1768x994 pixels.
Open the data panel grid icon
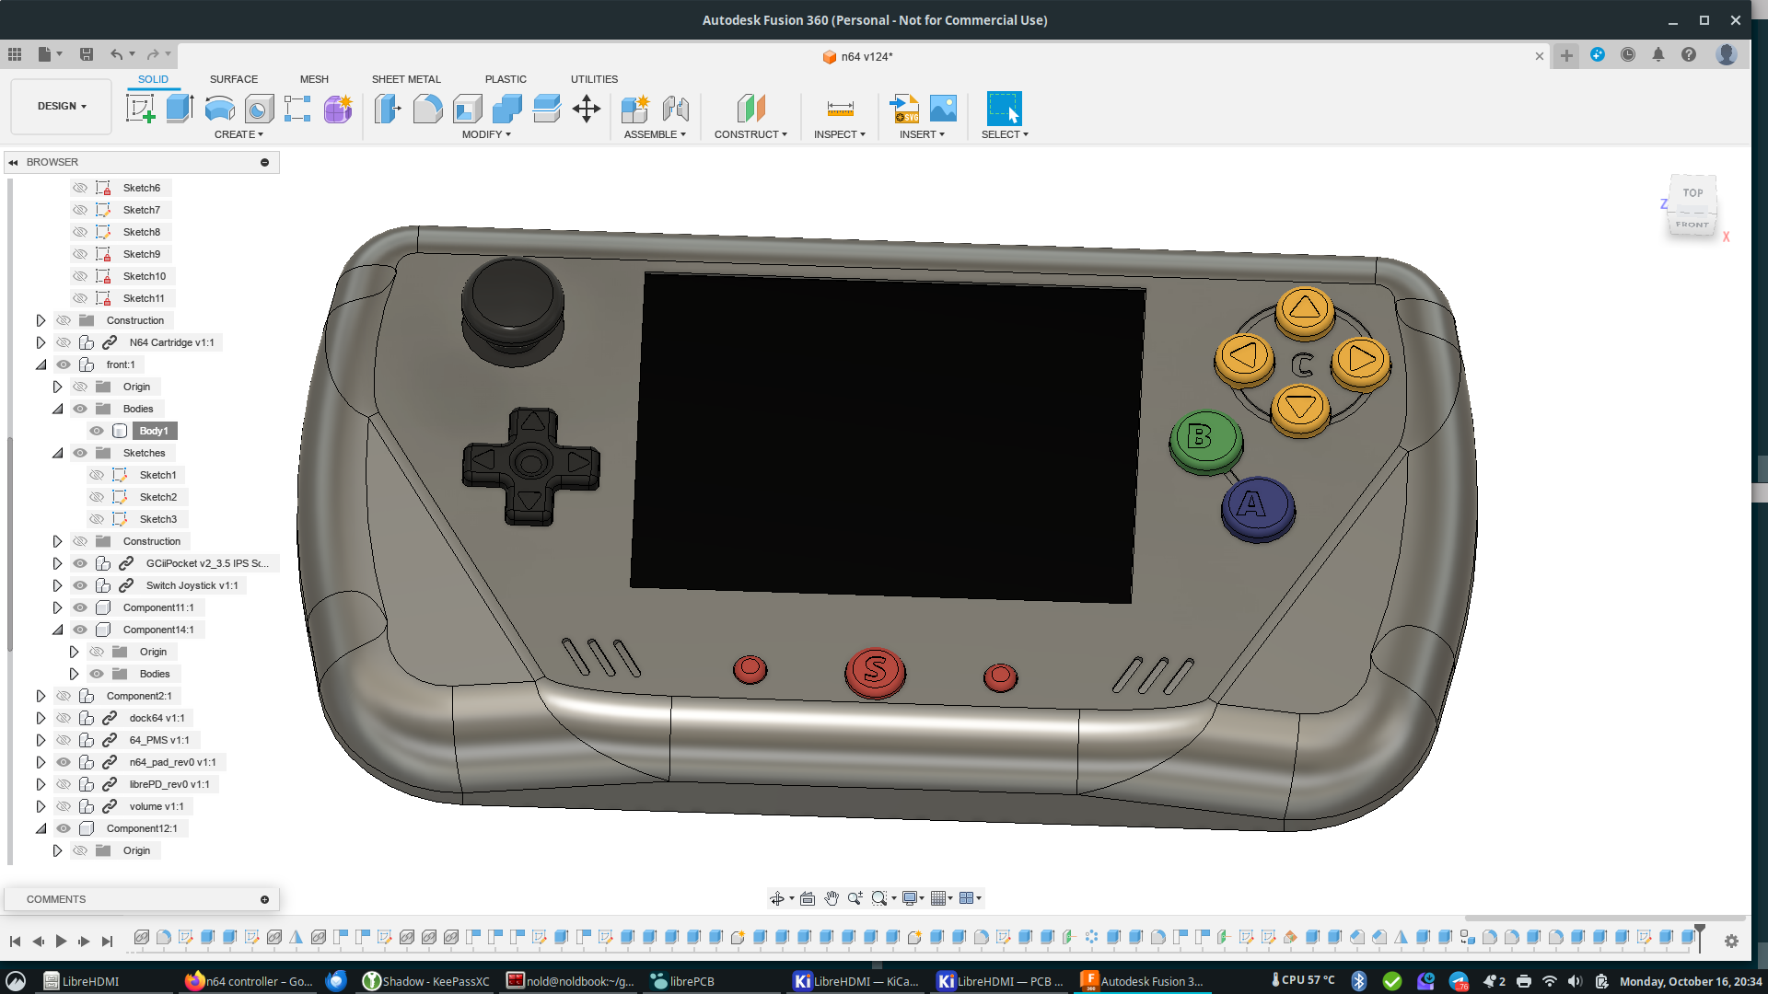click(x=15, y=54)
